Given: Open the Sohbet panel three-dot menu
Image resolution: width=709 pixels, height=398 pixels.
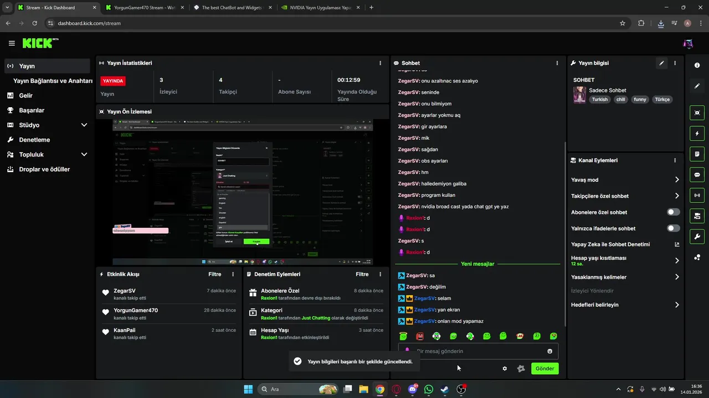Looking at the screenshot, I should [557, 63].
